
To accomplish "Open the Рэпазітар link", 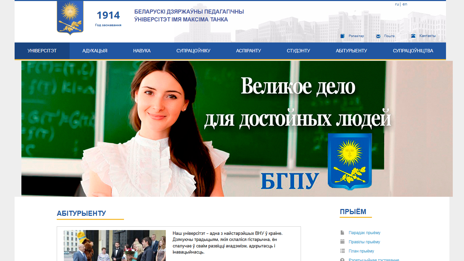I will (x=356, y=36).
